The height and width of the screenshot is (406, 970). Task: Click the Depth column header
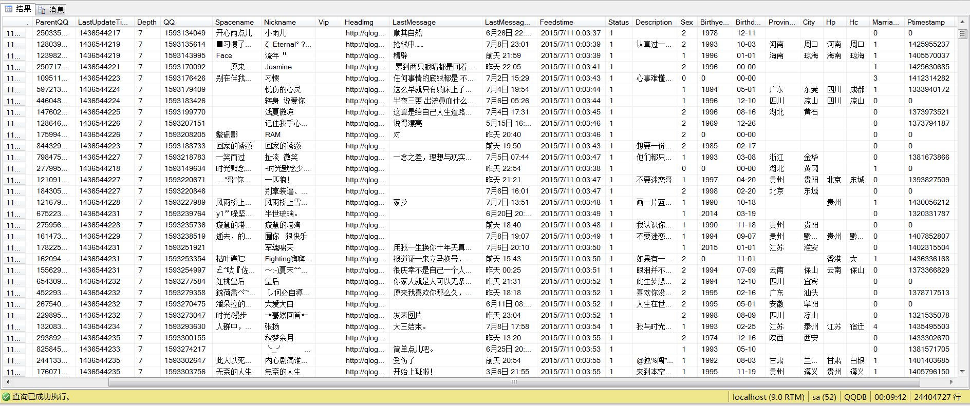(x=147, y=22)
